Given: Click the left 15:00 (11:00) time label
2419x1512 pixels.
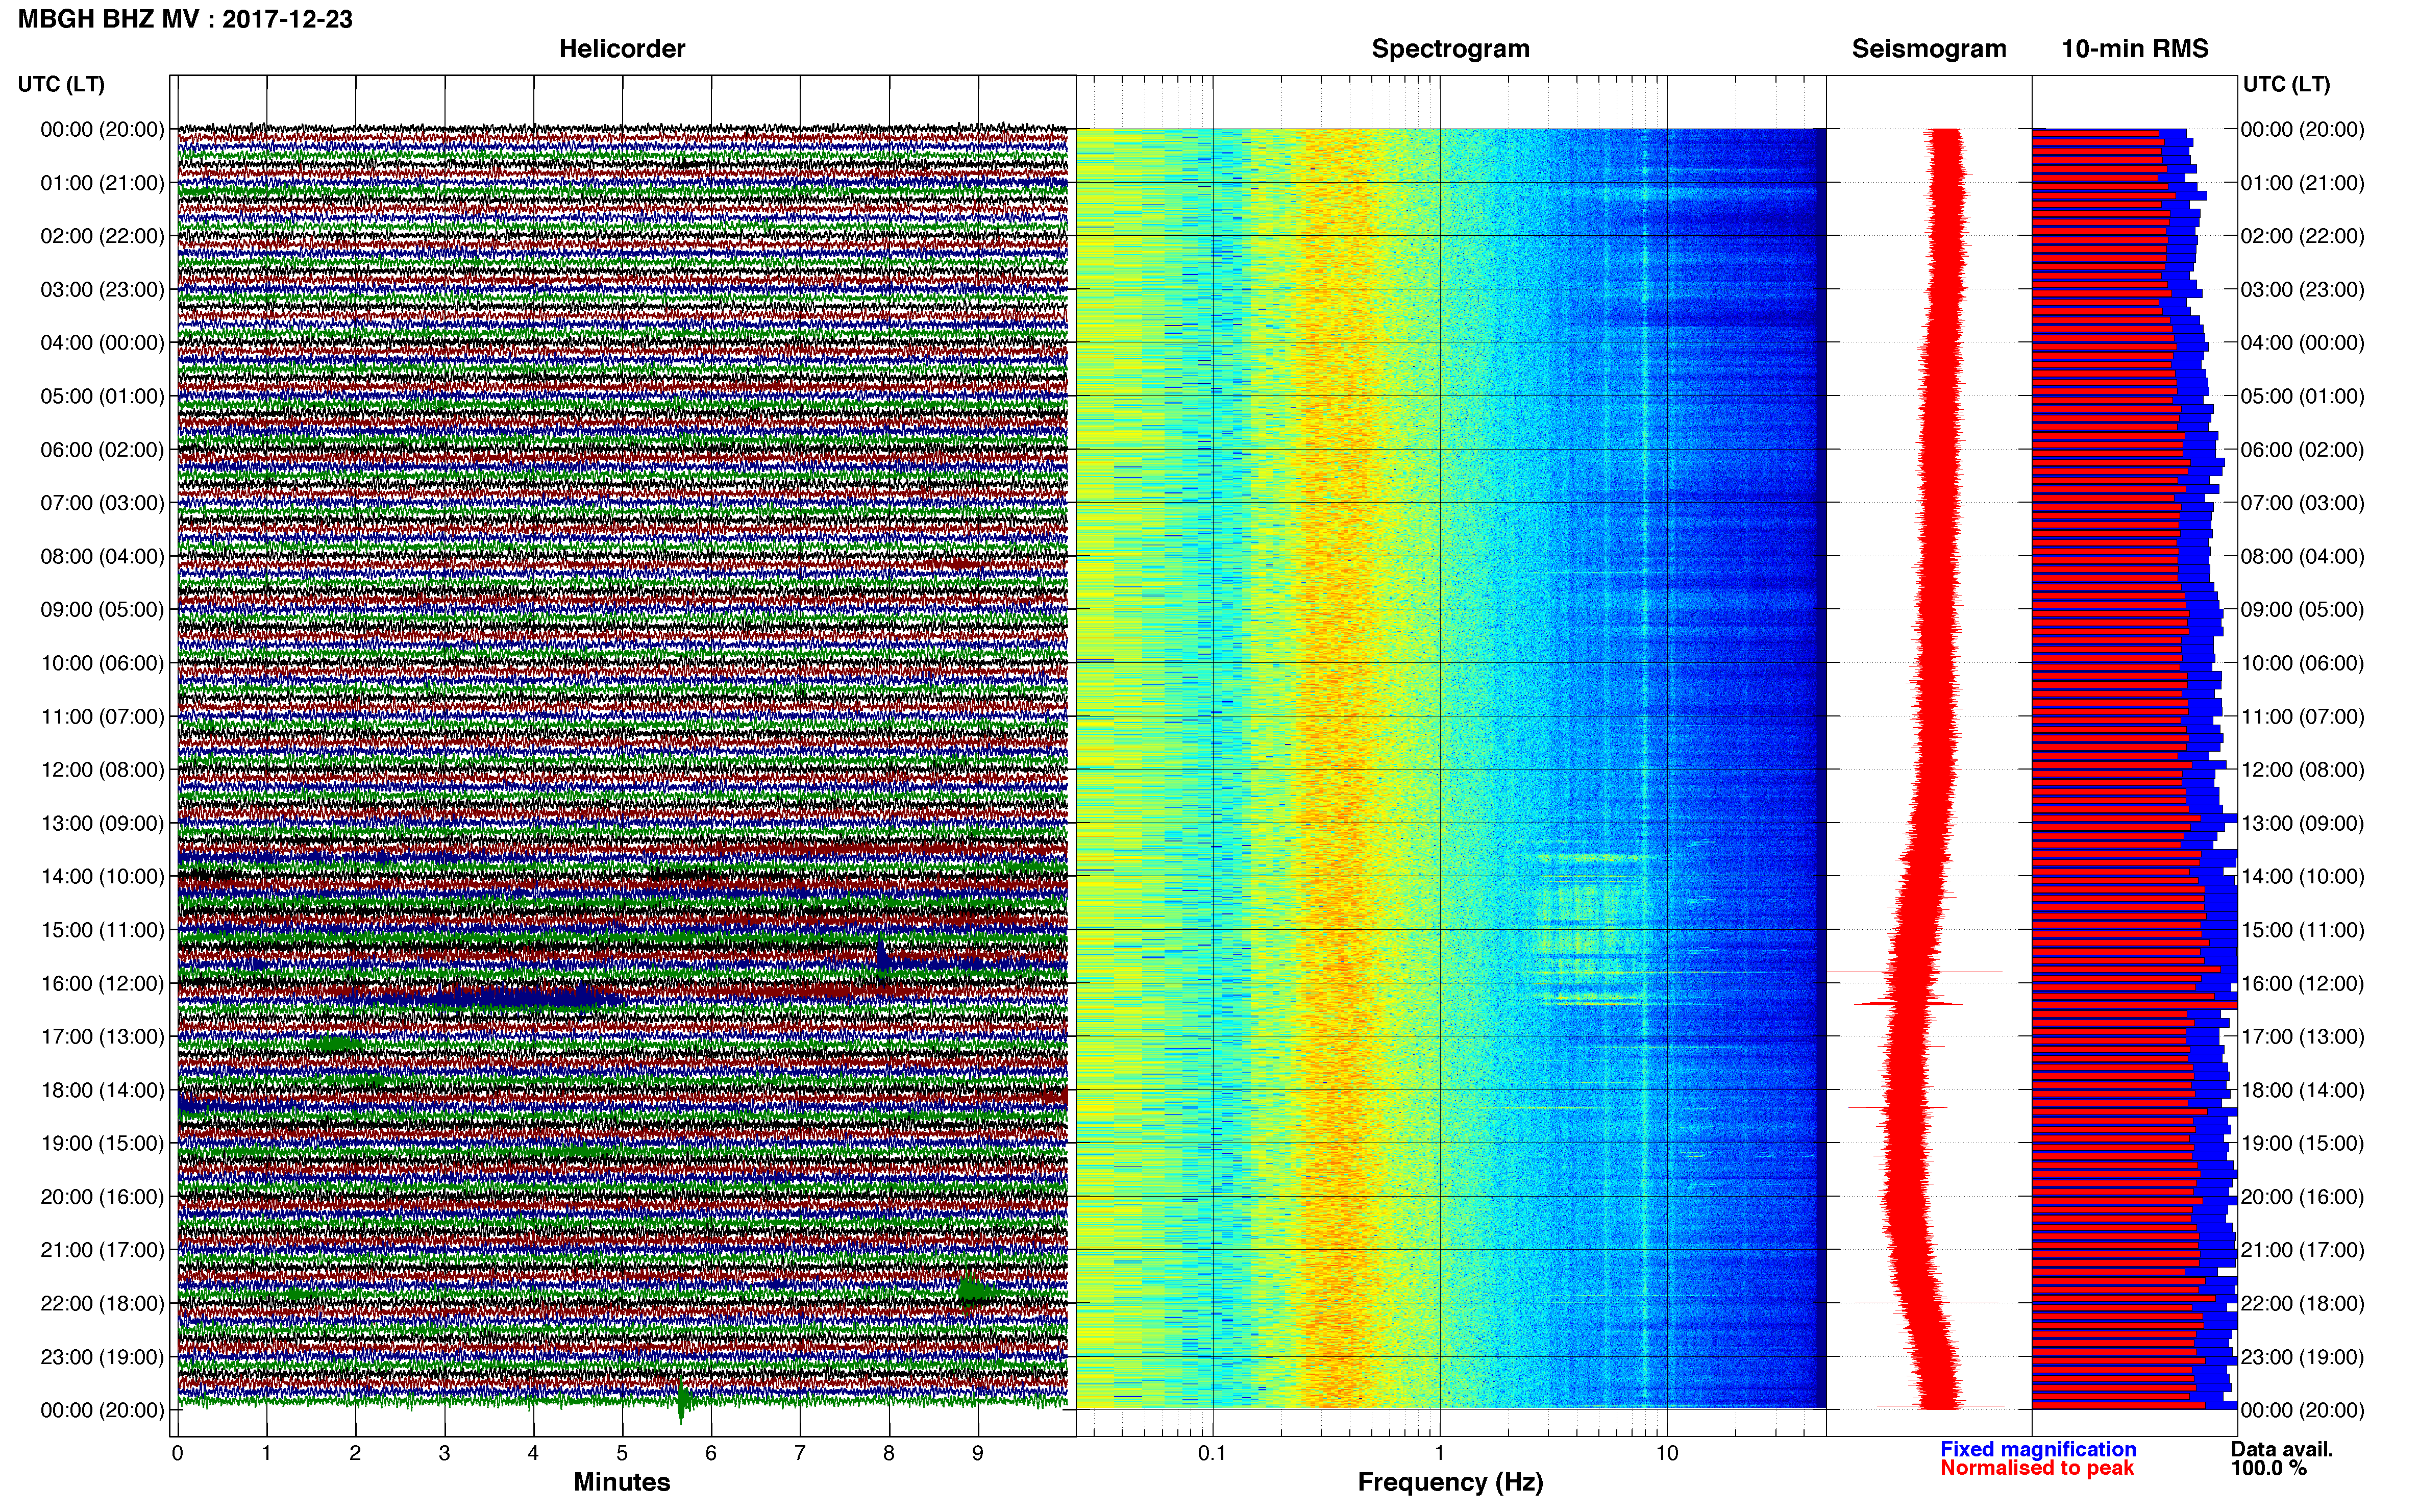Looking at the screenshot, I should click(102, 930).
